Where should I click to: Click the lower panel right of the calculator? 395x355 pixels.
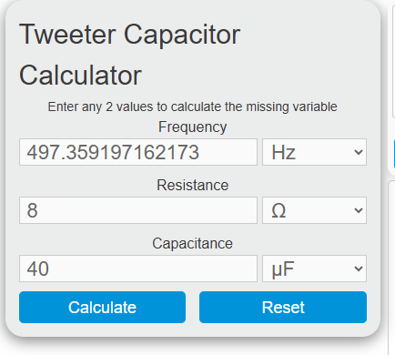click(391, 267)
